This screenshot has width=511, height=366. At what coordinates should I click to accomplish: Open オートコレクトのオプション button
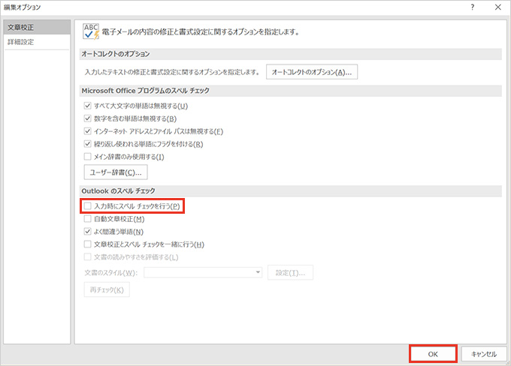pos(312,72)
